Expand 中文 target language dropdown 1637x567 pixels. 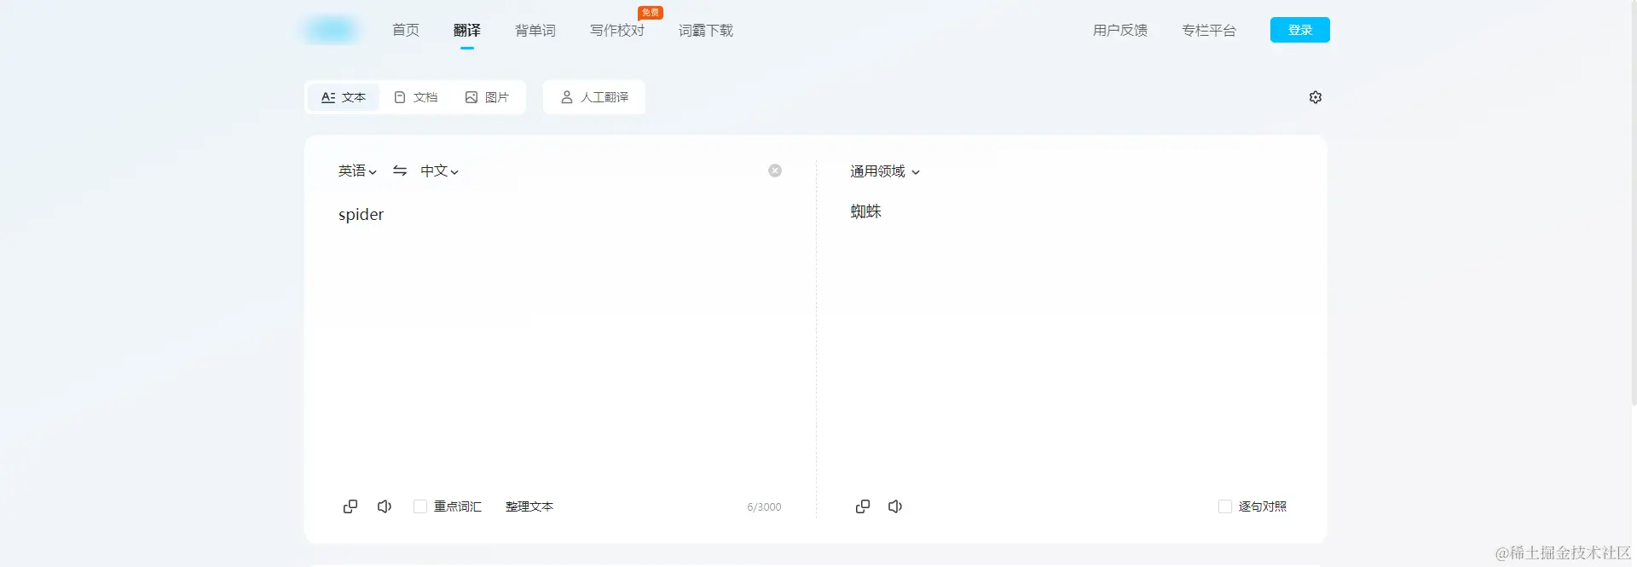[x=439, y=171]
